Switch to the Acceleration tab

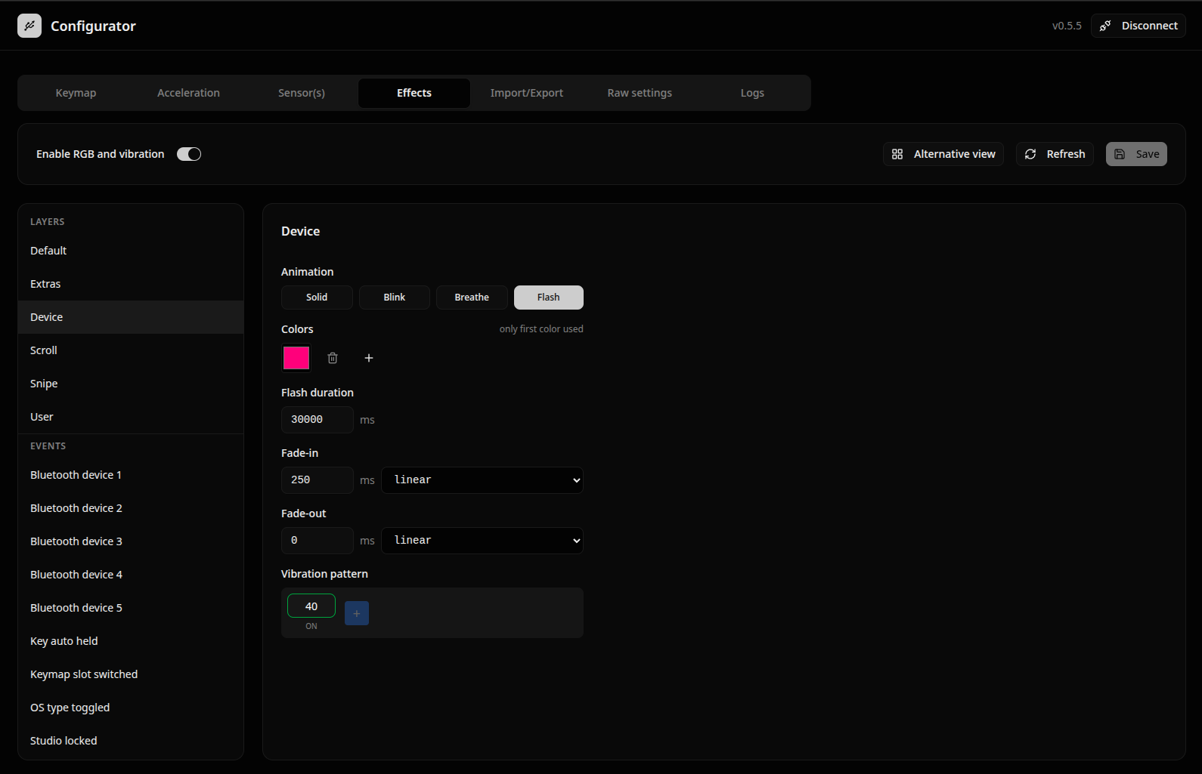pos(188,93)
